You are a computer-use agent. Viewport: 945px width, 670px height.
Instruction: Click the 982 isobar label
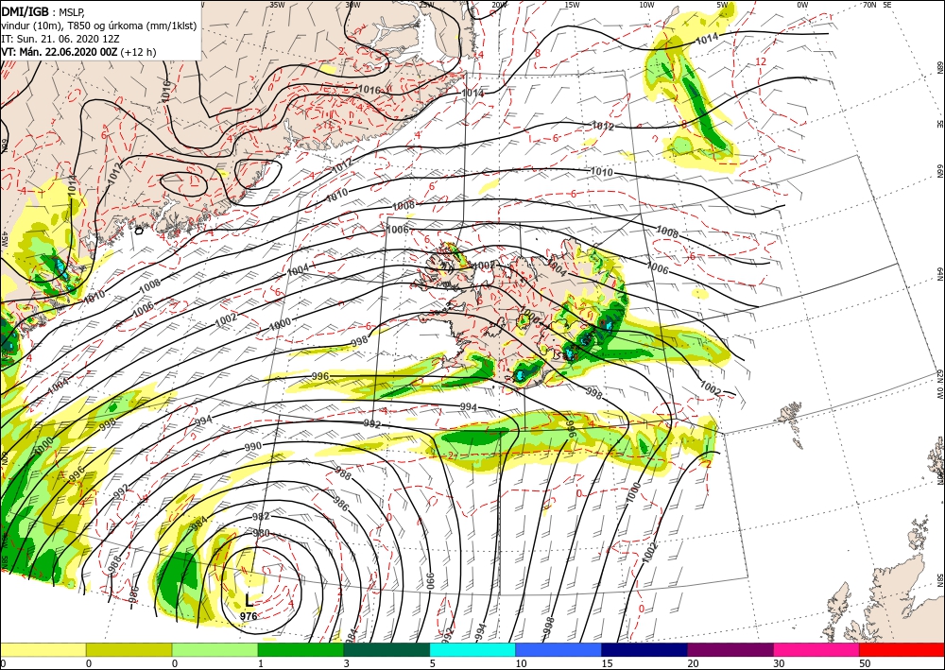tap(261, 517)
